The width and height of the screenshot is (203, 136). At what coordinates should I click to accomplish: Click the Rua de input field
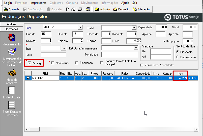46,34
